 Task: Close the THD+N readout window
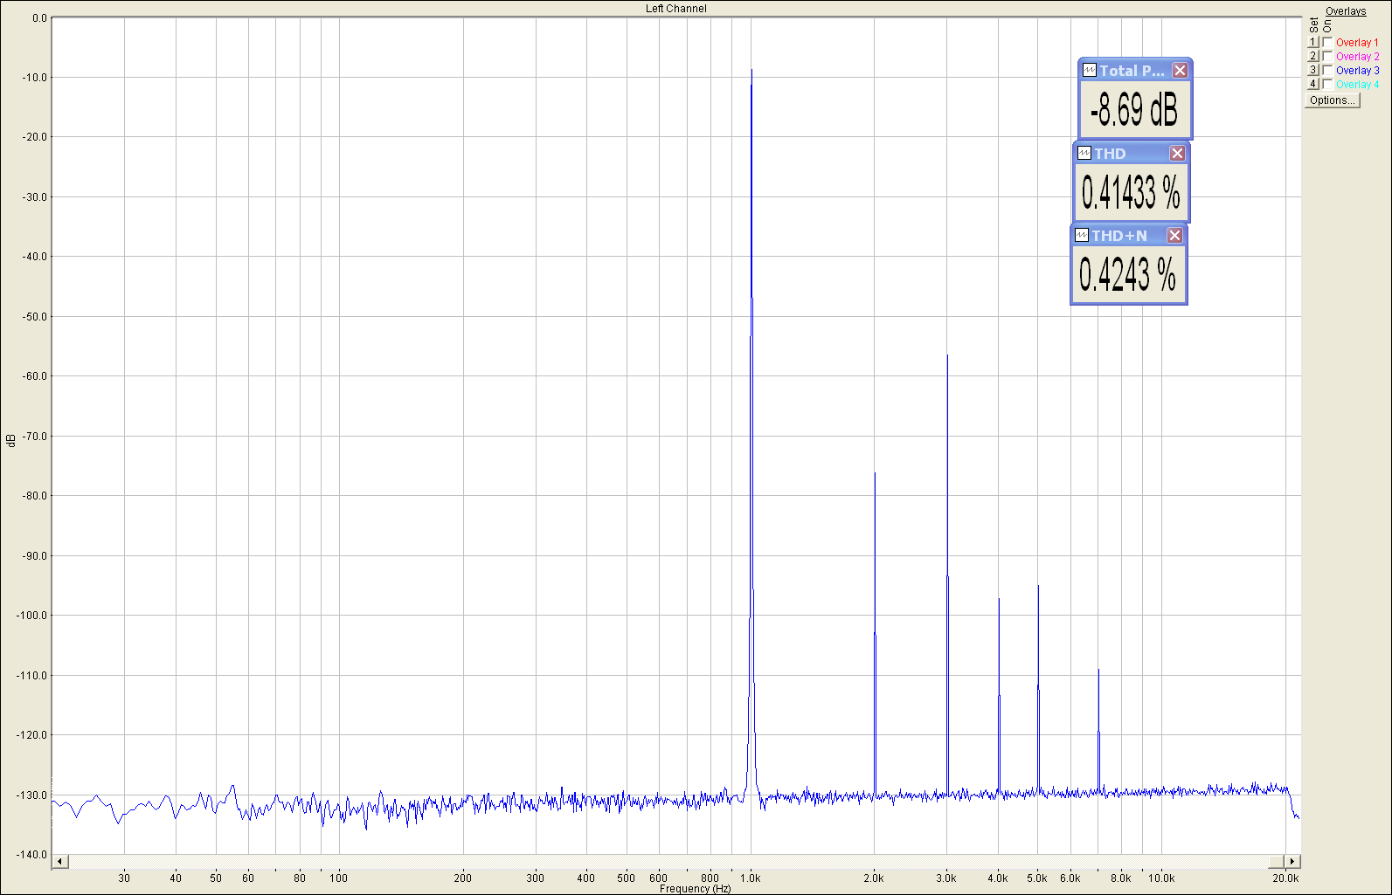pos(1174,236)
